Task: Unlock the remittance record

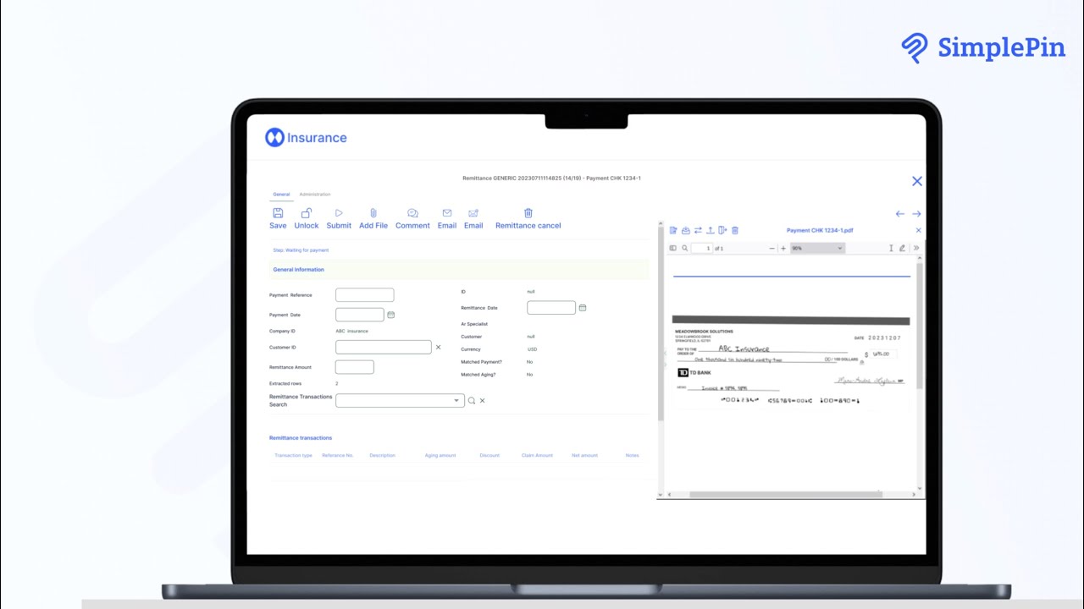Action: pos(307,213)
